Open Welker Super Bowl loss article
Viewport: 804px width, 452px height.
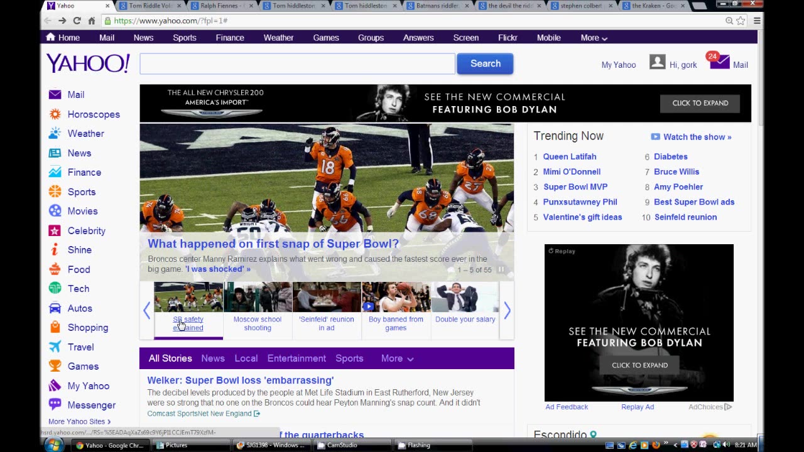tap(241, 380)
